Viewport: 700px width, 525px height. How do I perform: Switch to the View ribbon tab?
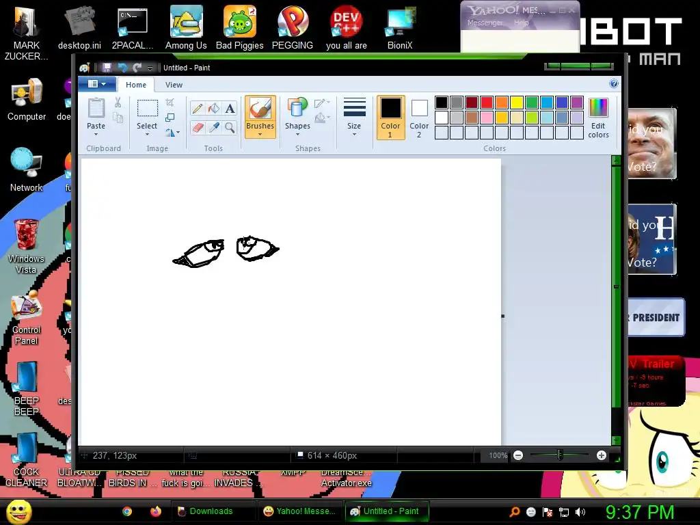[174, 84]
